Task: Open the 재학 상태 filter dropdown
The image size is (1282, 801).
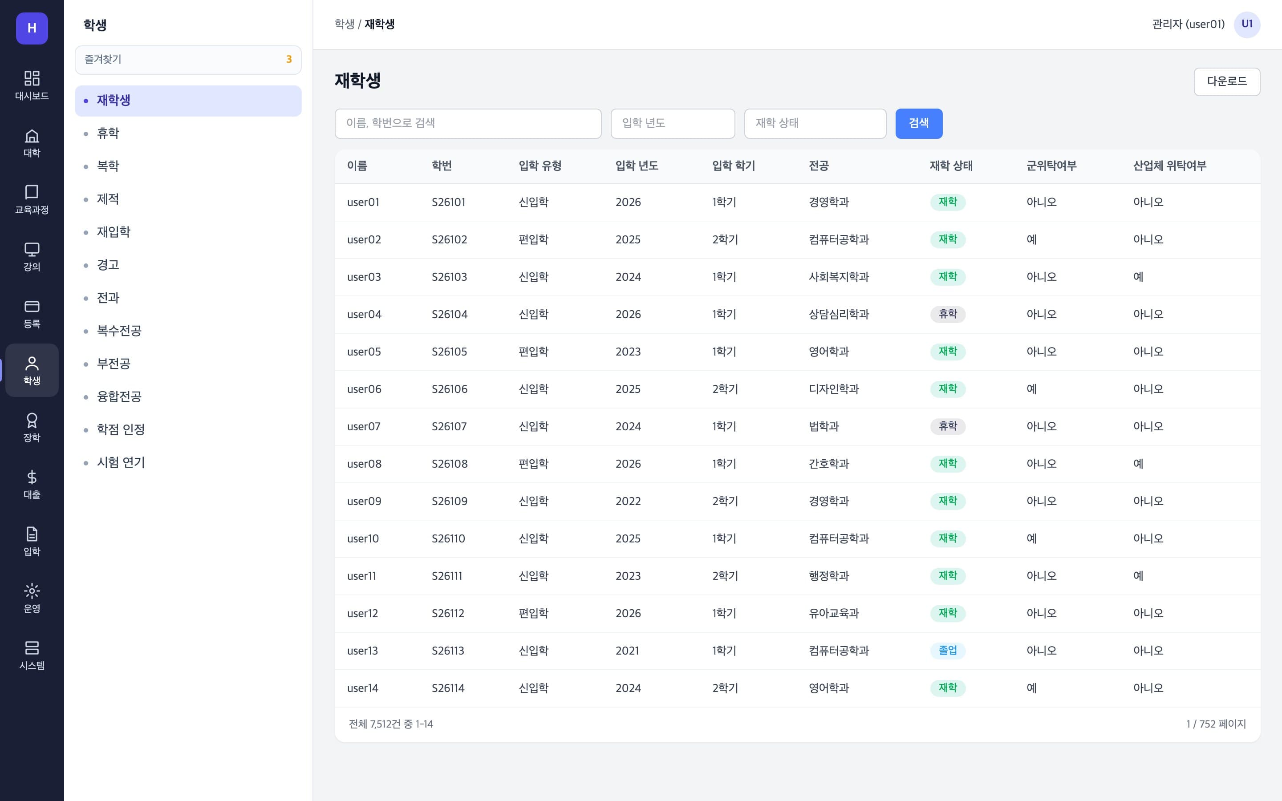Action: pyautogui.click(x=815, y=123)
